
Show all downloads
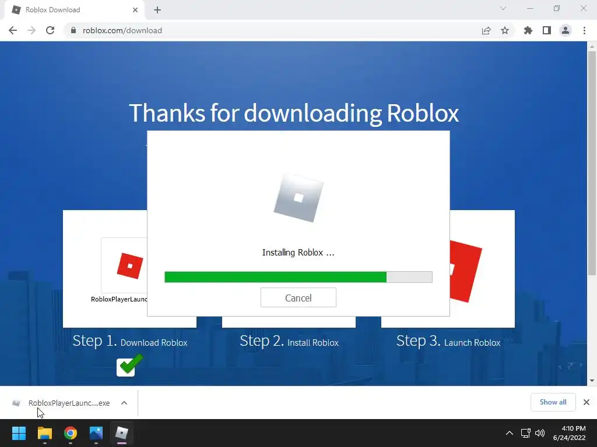(x=553, y=402)
